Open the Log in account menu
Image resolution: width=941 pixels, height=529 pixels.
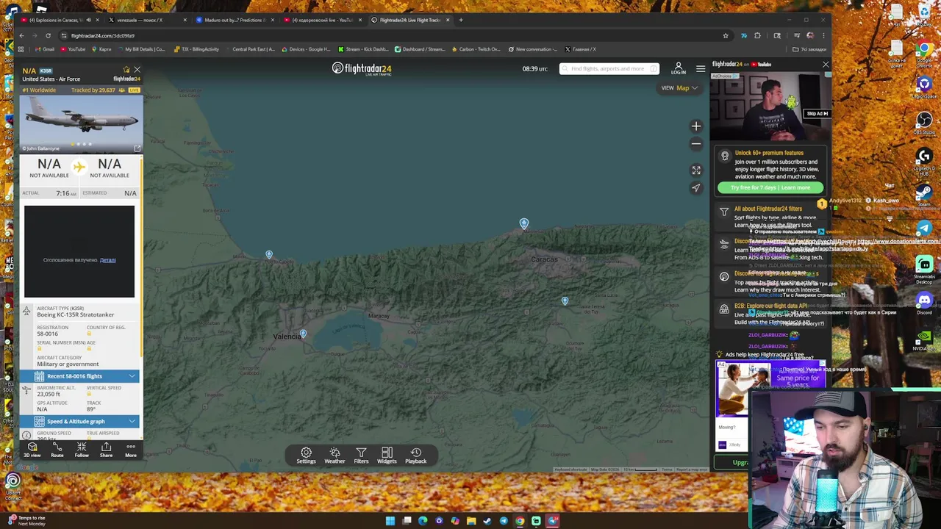[x=679, y=68]
